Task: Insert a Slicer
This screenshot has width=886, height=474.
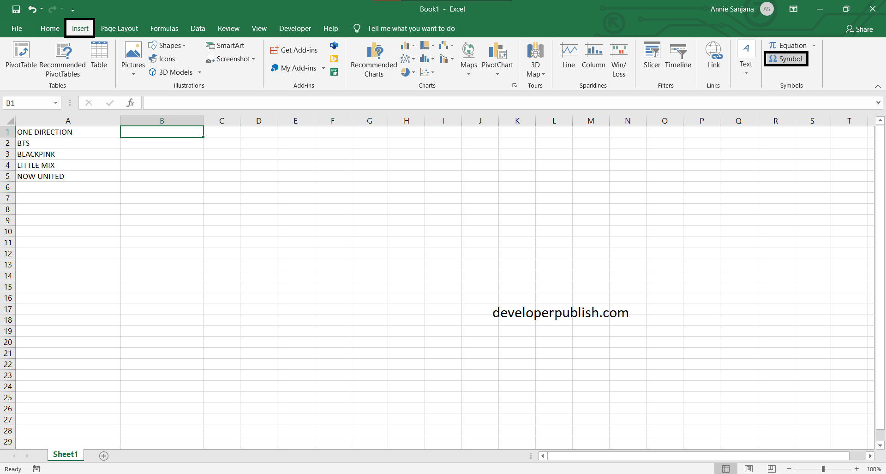Action: coord(652,55)
